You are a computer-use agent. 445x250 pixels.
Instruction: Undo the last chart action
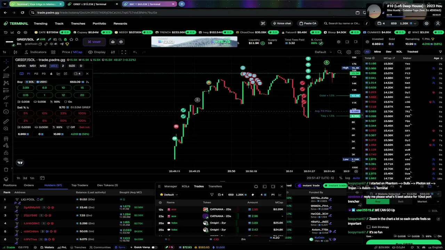(135, 52)
